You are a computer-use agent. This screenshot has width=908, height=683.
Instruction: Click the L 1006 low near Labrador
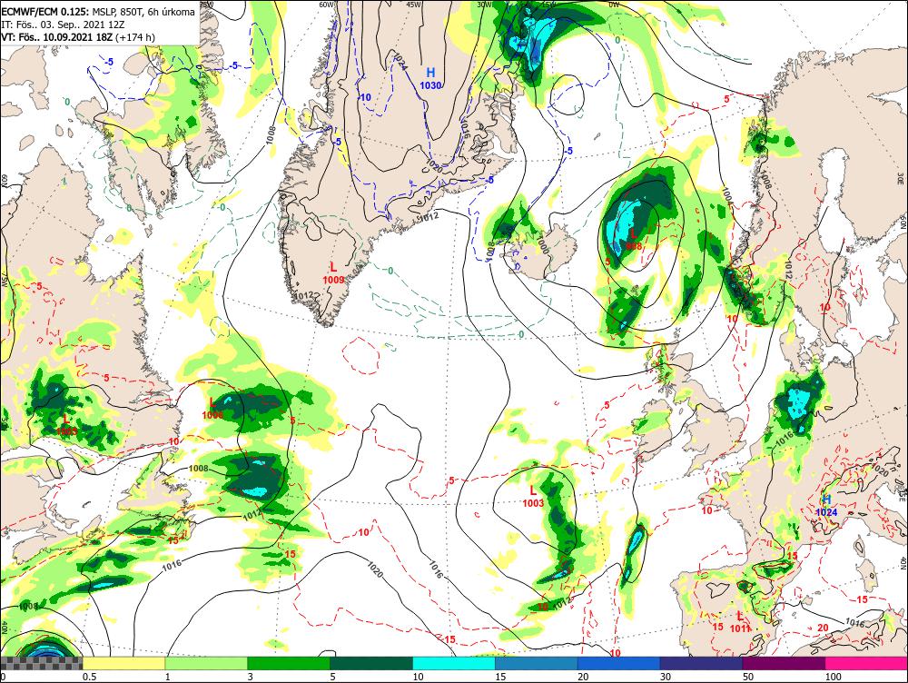212,409
